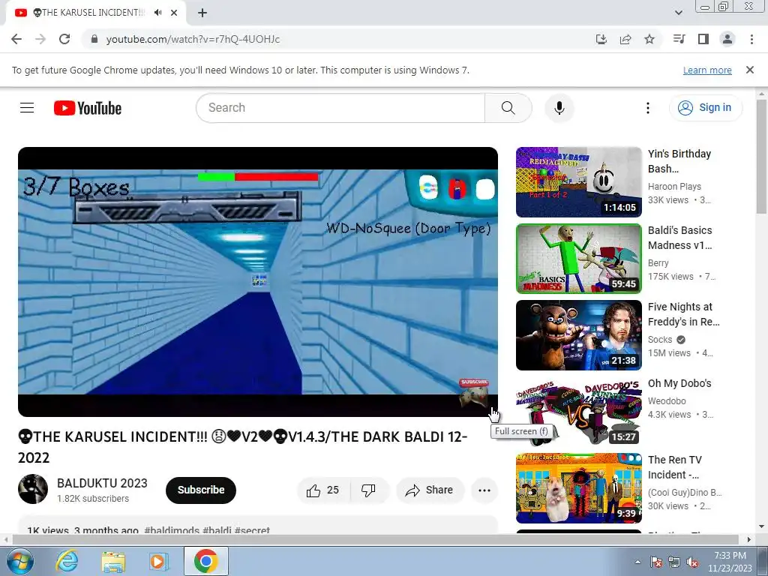Open the Oh My Dobo's title
This screenshot has height=576, width=768.
point(679,383)
